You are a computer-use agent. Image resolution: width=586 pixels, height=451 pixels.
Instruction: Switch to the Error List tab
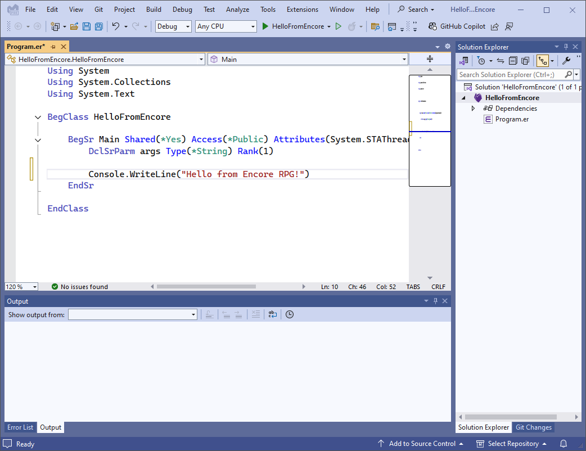(20, 427)
